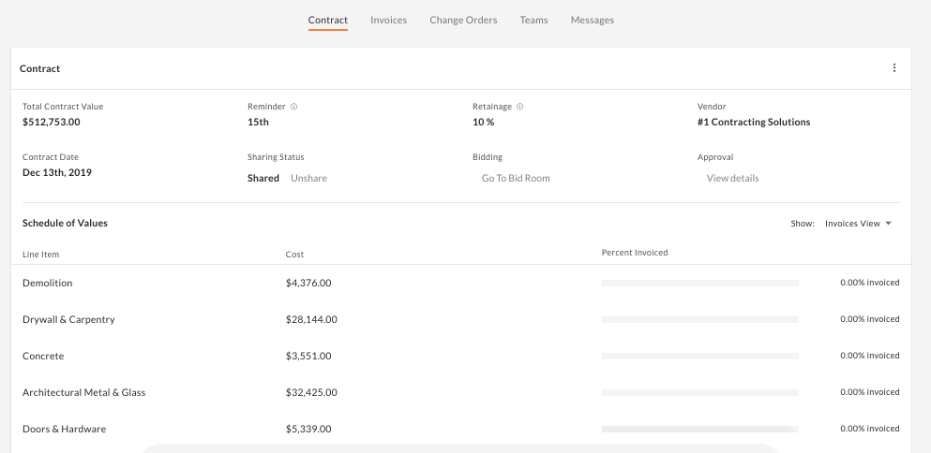This screenshot has height=453, width=931.
Task: Select the Teams tab
Action: (x=533, y=21)
